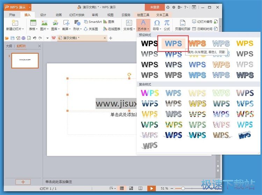Open the 幻灯片放映 (Slide Show) tab
The height and width of the screenshot is (195, 262).
pos(77,15)
